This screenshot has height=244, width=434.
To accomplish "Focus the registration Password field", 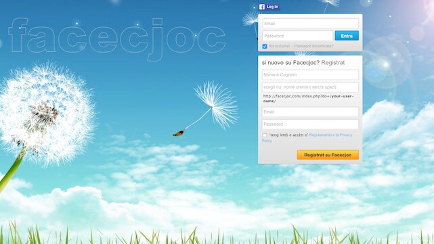I will 310,124.
